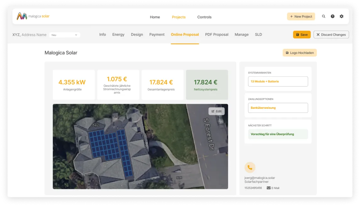Click the green Vorschlag für eine Überprüfung bar
The height and width of the screenshot is (206, 360).
click(x=278, y=134)
